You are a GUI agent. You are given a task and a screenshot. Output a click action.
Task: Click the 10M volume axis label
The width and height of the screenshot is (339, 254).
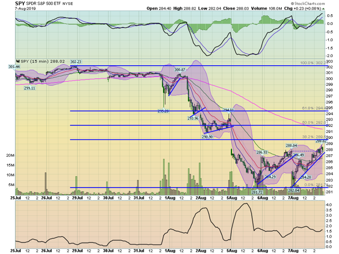tap(10, 175)
